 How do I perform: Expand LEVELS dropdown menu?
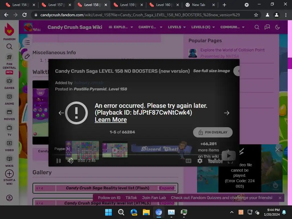point(177,27)
